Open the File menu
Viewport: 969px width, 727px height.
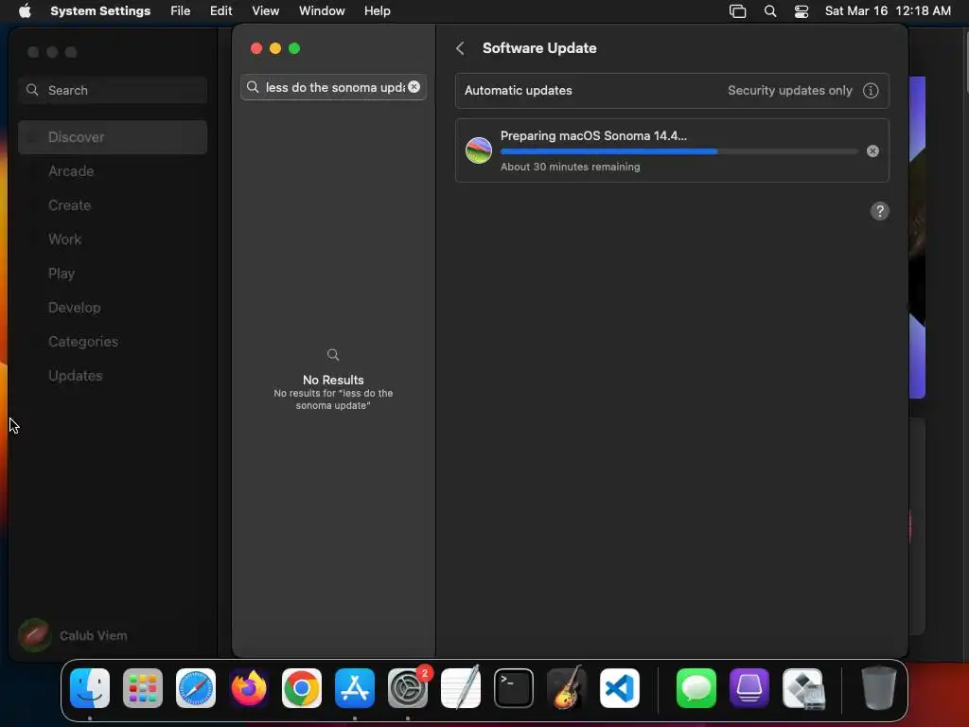pyautogui.click(x=181, y=11)
